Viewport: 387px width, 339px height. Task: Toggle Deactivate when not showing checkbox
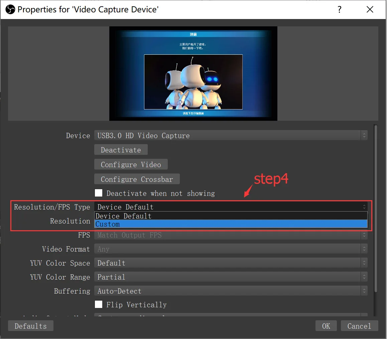click(x=99, y=193)
